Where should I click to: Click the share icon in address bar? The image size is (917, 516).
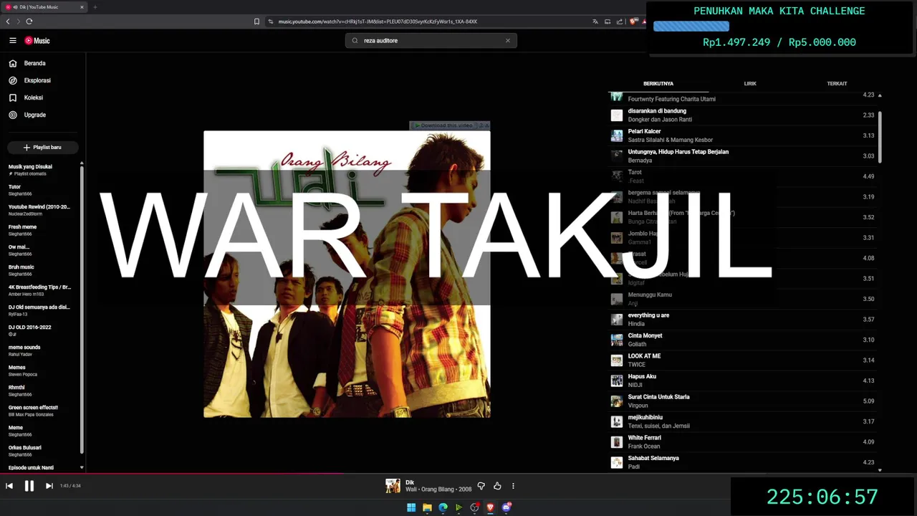(x=620, y=21)
